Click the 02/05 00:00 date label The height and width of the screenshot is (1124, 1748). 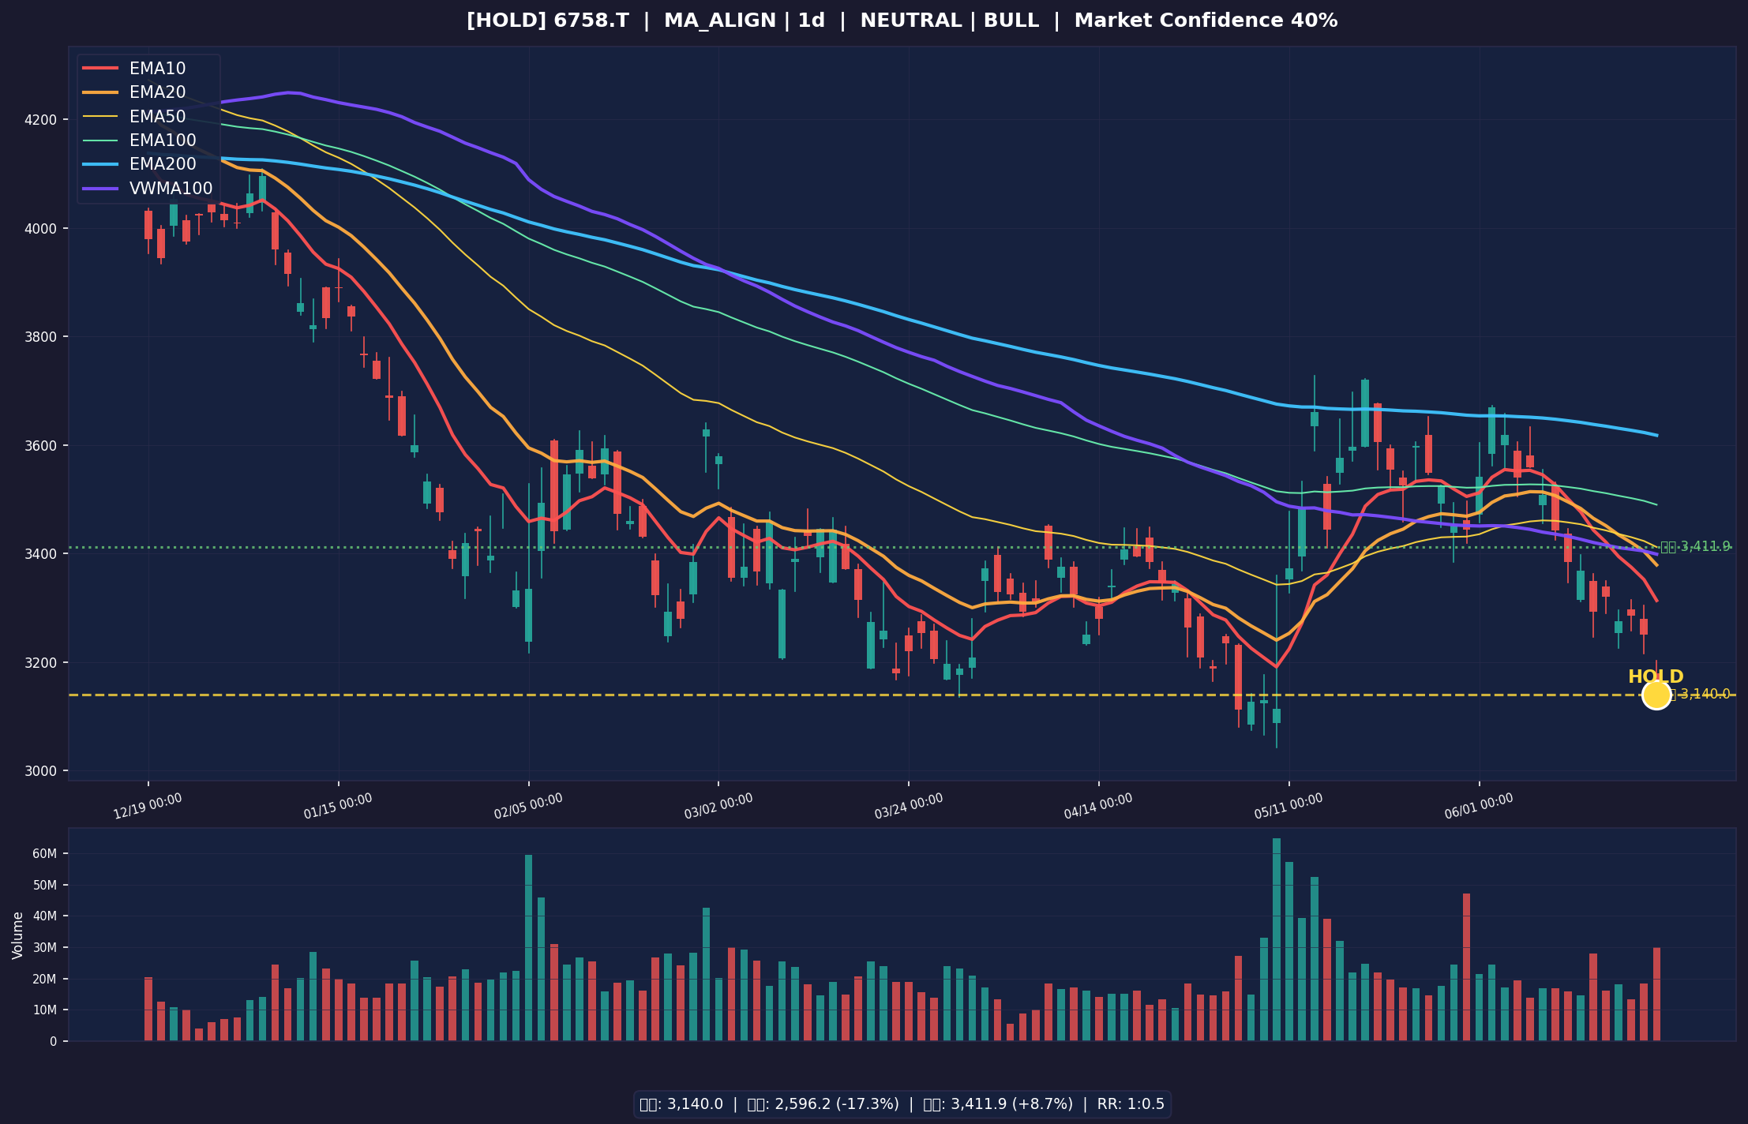(528, 807)
